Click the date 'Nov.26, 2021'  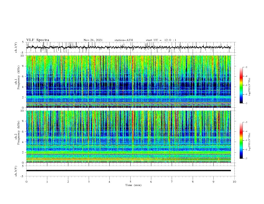93,40
